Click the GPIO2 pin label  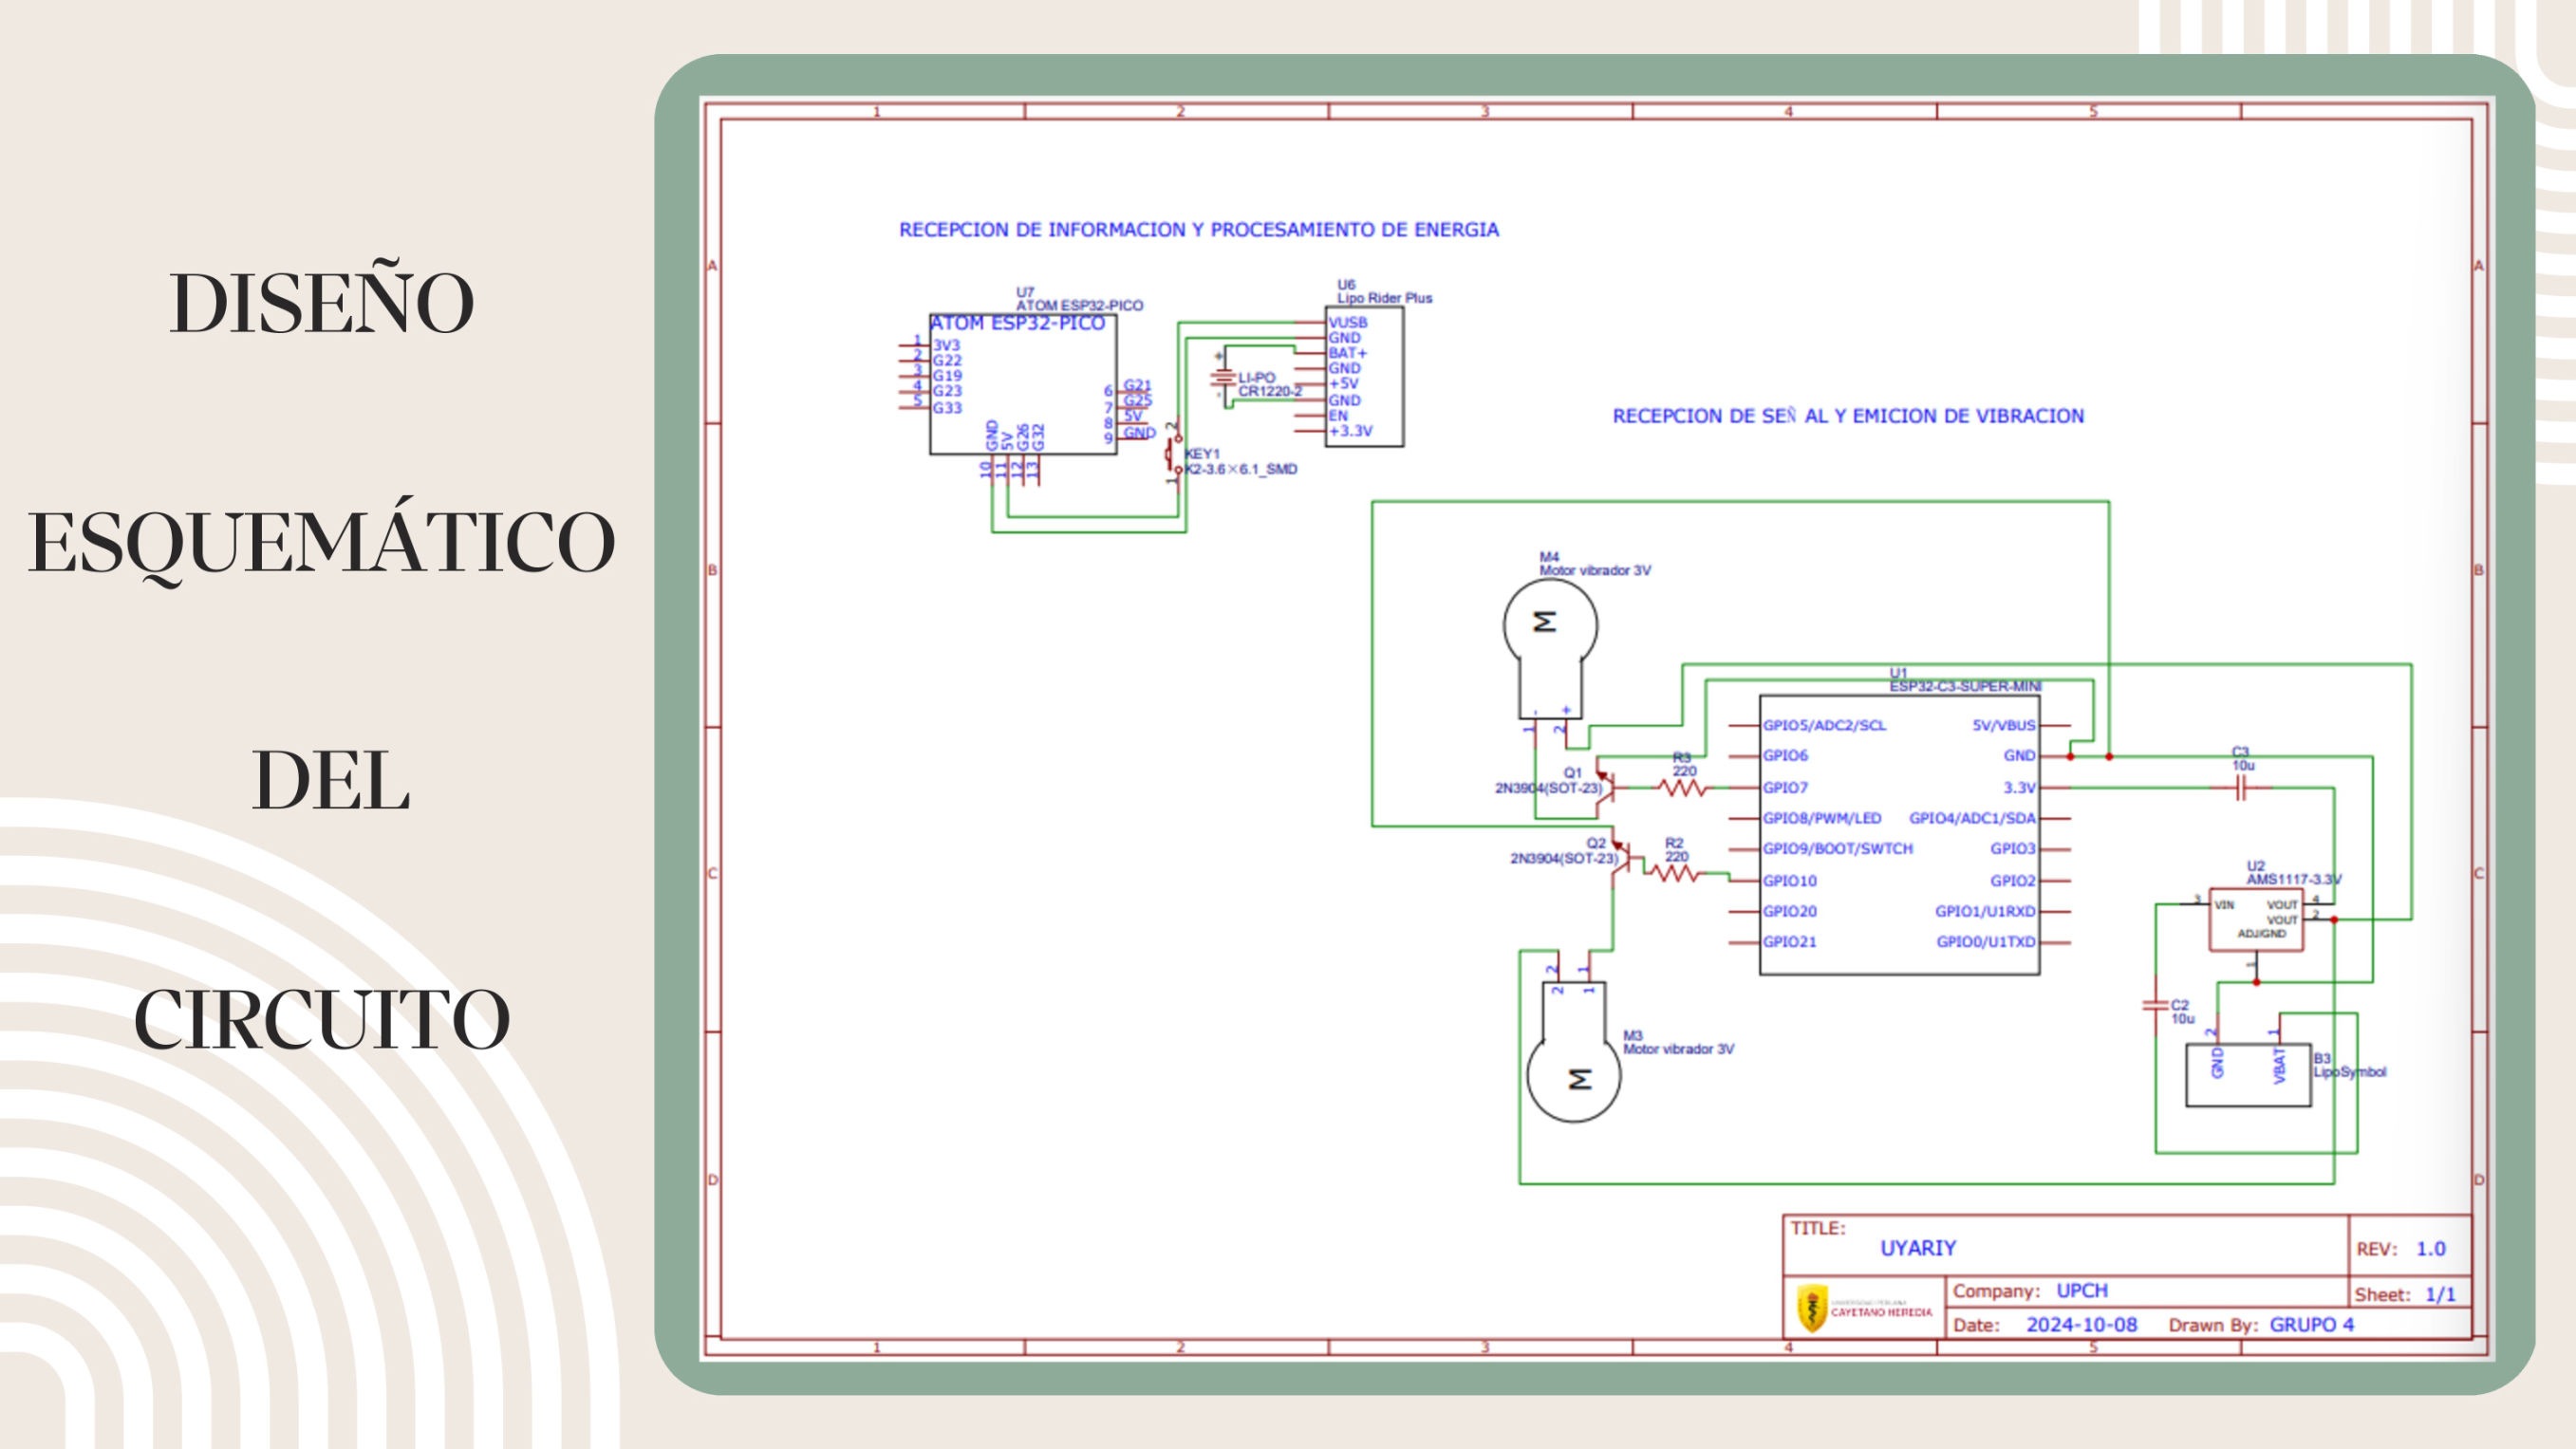pos(2012,881)
